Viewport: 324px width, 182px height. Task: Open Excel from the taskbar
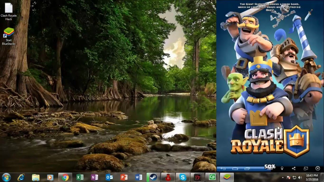click(x=80, y=177)
